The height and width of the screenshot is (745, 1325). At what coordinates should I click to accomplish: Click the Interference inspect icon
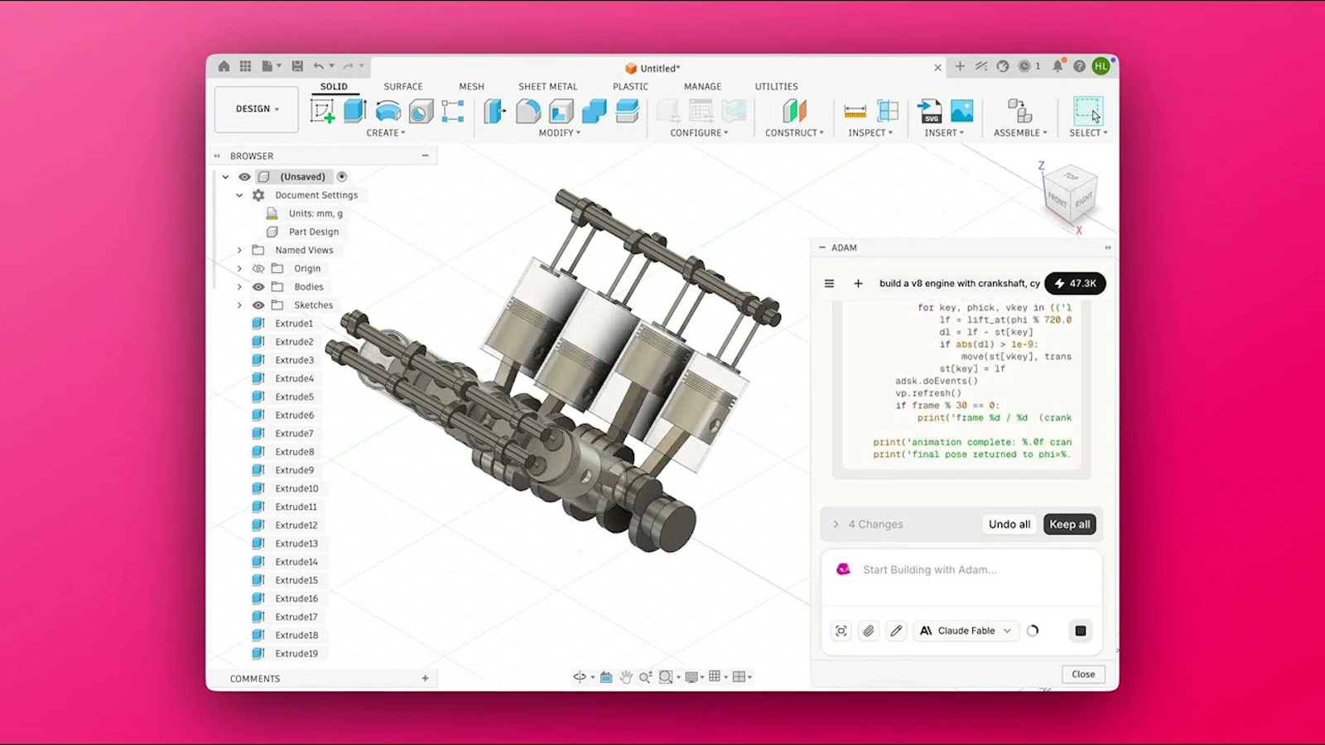(x=888, y=111)
